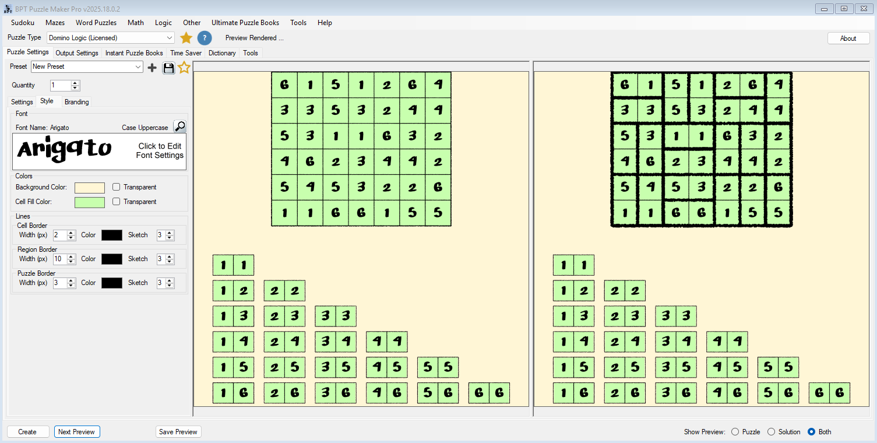Click the Create button
This screenshot has height=443, width=877.
point(27,431)
